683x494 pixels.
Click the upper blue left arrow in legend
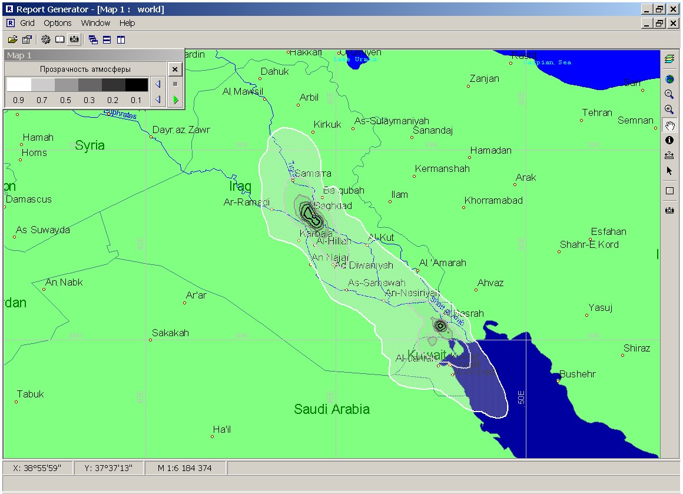[158, 84]
